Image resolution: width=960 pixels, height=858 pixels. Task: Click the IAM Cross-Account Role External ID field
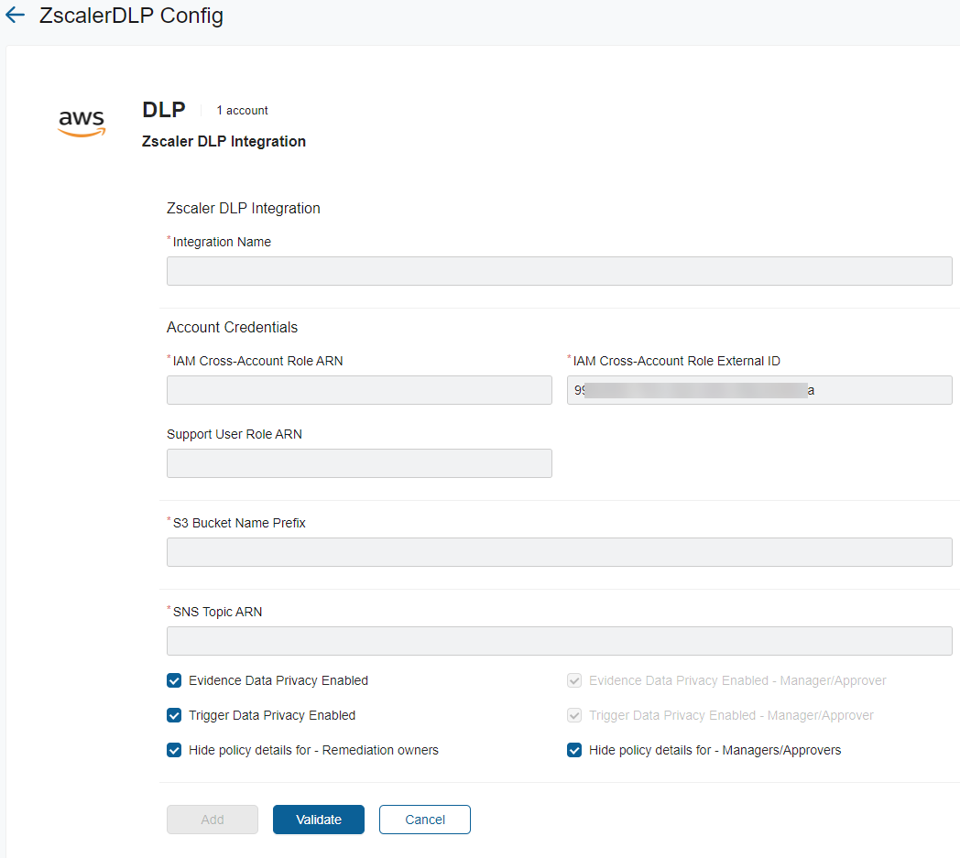pos(759,390)
